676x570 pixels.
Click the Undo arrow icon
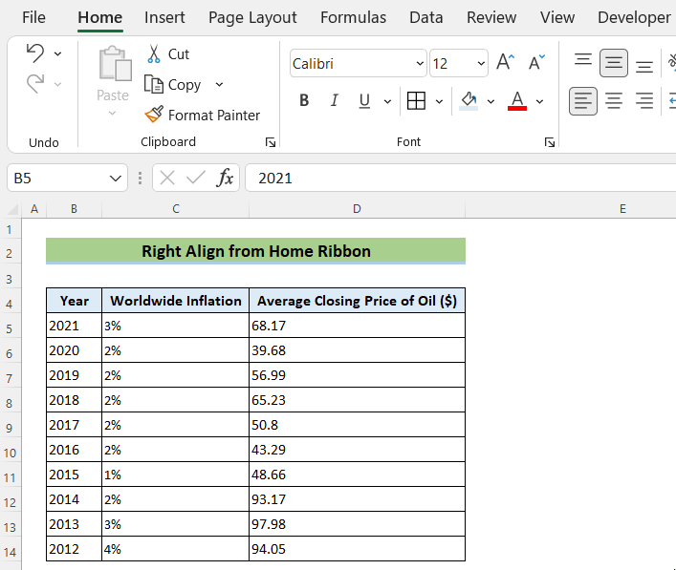pyautogui.click(x=35, y=53)
